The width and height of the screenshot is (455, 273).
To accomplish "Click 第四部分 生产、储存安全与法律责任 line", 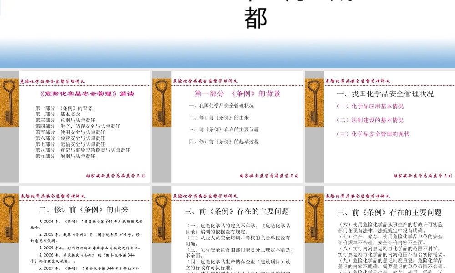I will tap(78, 126).
